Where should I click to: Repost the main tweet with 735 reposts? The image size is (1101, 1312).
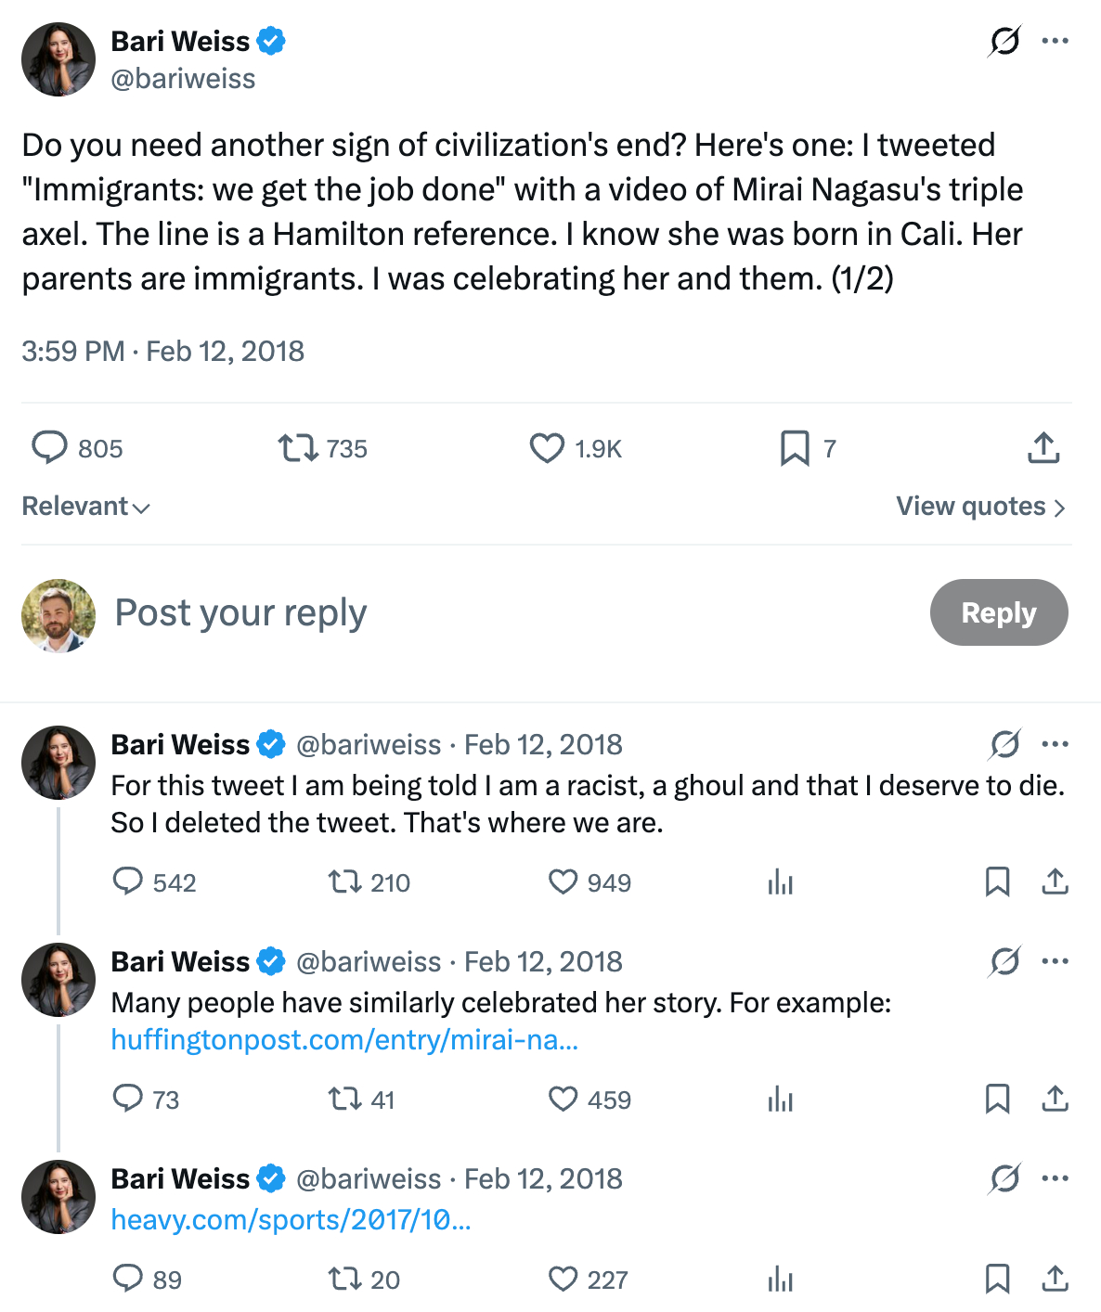298,448
